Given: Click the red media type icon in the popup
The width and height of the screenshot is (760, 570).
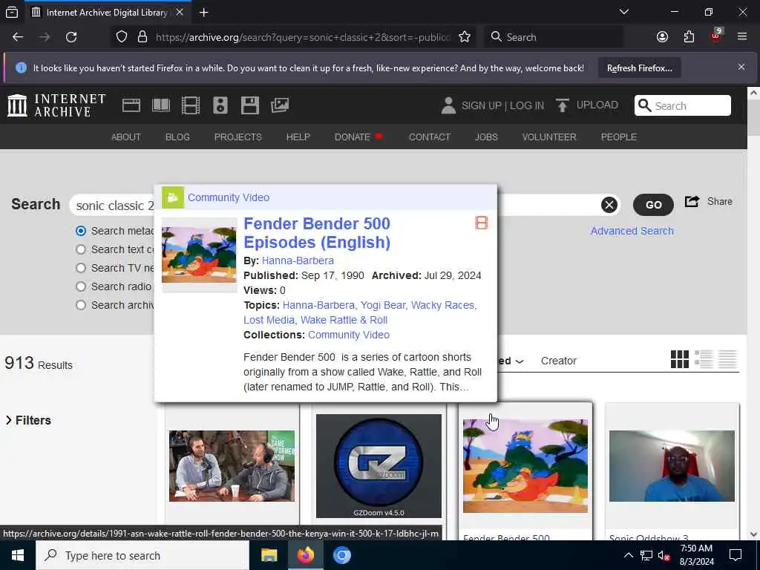Looking at the screenshot, I should [481, 223].
